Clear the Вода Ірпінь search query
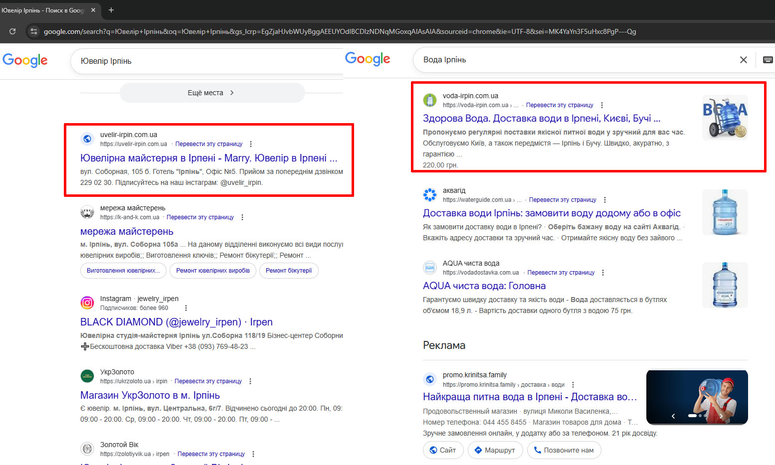Image resolution: width=775 pixels, height=465 pixels. pyautogui.click(x=744, y=60)
